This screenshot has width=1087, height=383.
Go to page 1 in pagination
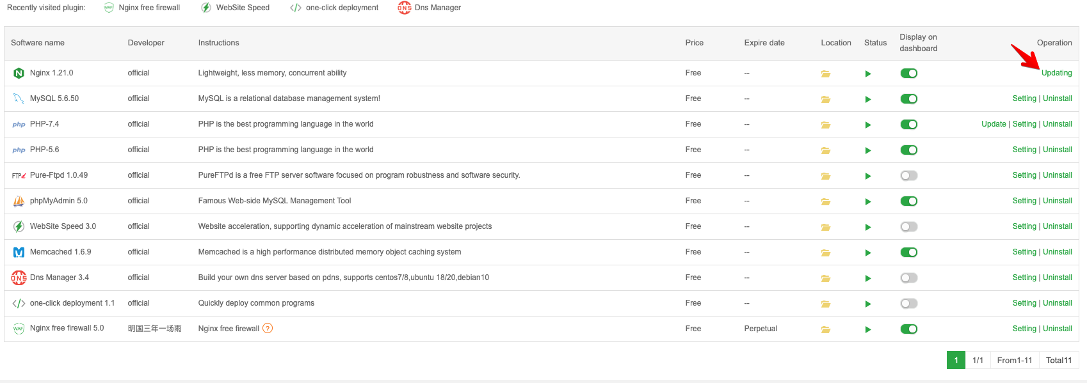click(x=956, y=361)
